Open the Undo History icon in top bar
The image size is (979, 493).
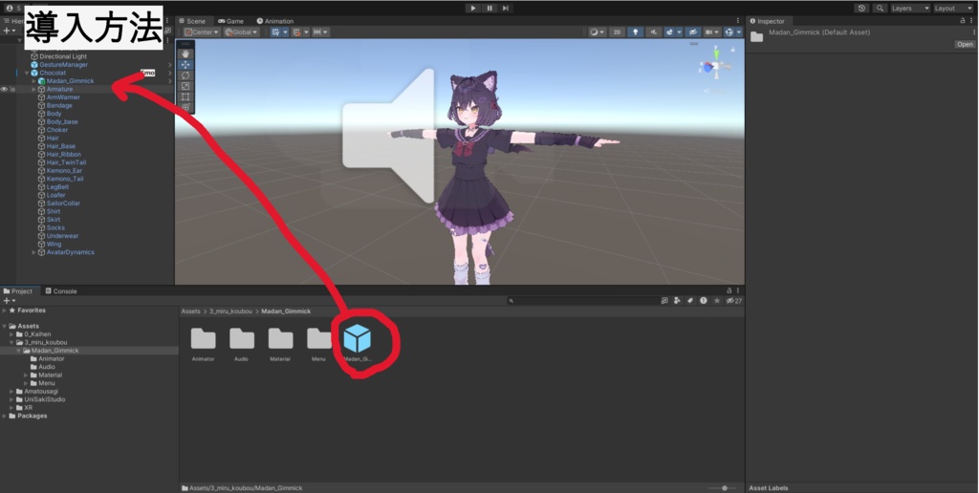point(861,8)
